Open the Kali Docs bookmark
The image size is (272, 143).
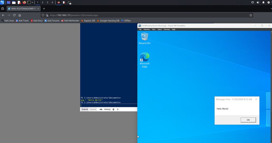click(36, 21)
